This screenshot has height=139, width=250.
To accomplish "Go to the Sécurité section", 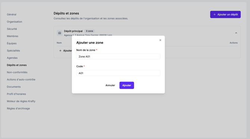I will coord(12,29).
